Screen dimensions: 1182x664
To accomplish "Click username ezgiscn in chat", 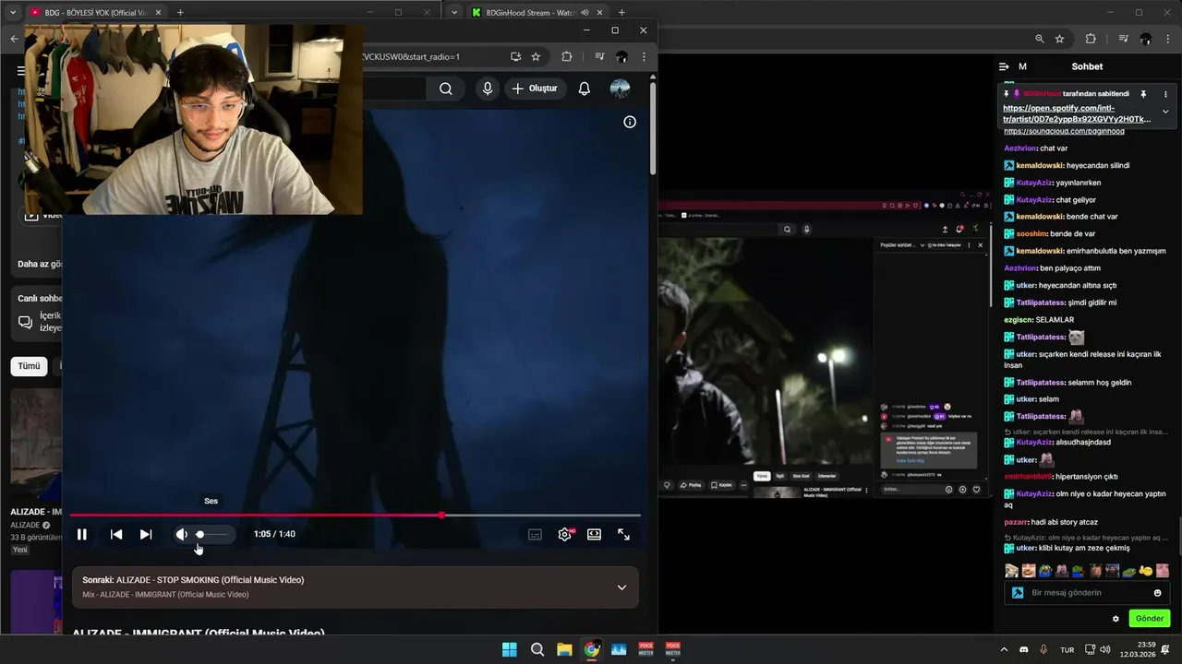I will point(1018,320).
